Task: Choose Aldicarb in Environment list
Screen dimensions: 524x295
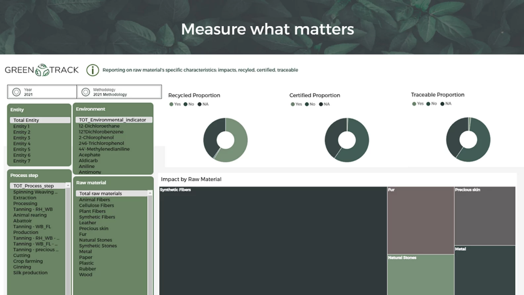Action: (x=88, y=161)
